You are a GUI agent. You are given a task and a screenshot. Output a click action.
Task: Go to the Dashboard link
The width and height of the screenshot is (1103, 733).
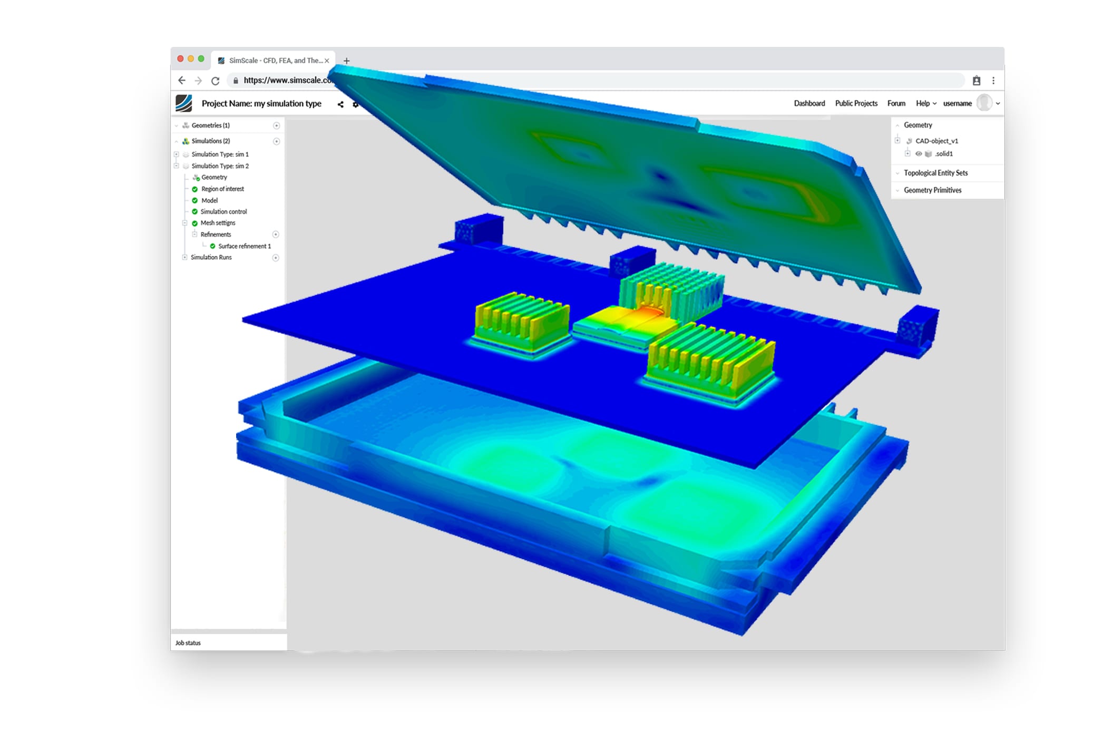[x=809, y=103]
